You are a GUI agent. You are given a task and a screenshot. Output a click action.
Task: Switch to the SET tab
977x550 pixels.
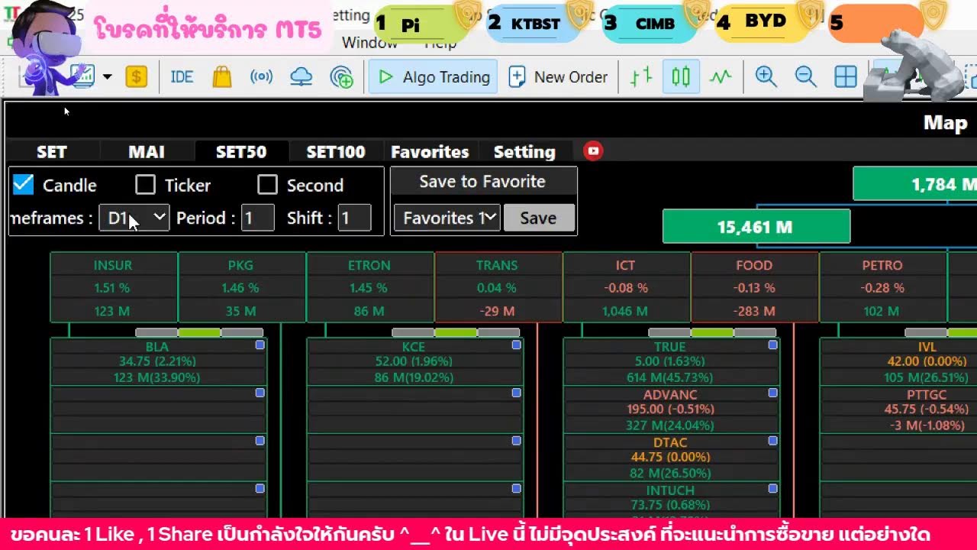pyautogui.click(x=52, y=151)
